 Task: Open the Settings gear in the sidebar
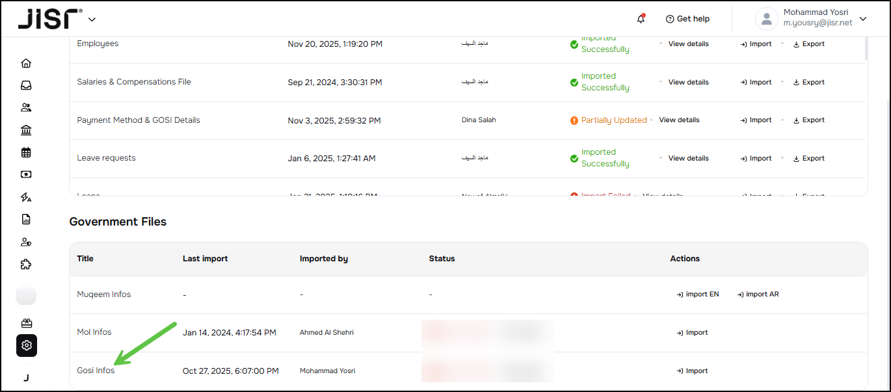[27, 345]
